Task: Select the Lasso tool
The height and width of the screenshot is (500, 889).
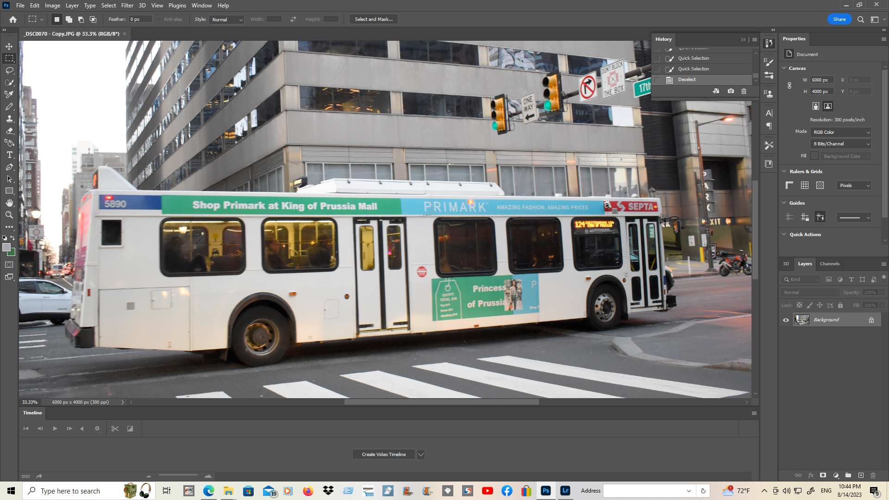Action: coord(9,70)
